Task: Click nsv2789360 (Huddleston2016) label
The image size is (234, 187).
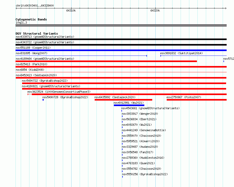Action: click(143, 158)
